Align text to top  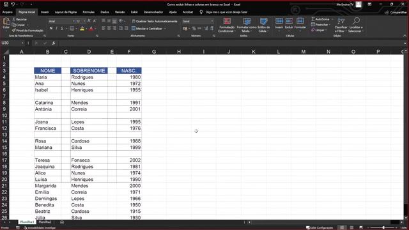104,21
